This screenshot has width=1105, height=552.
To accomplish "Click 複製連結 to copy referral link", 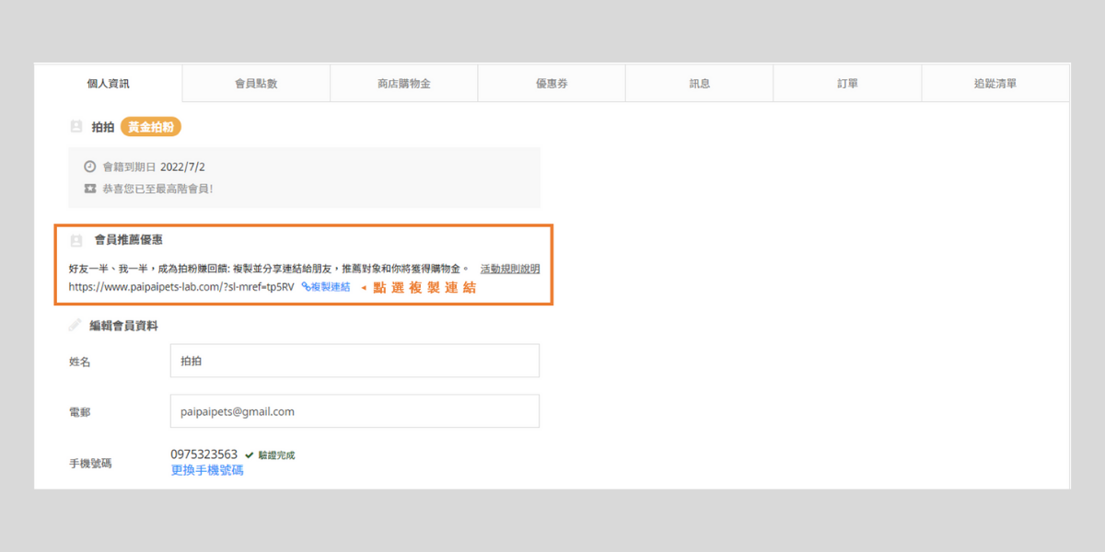I will click(326, 287).
